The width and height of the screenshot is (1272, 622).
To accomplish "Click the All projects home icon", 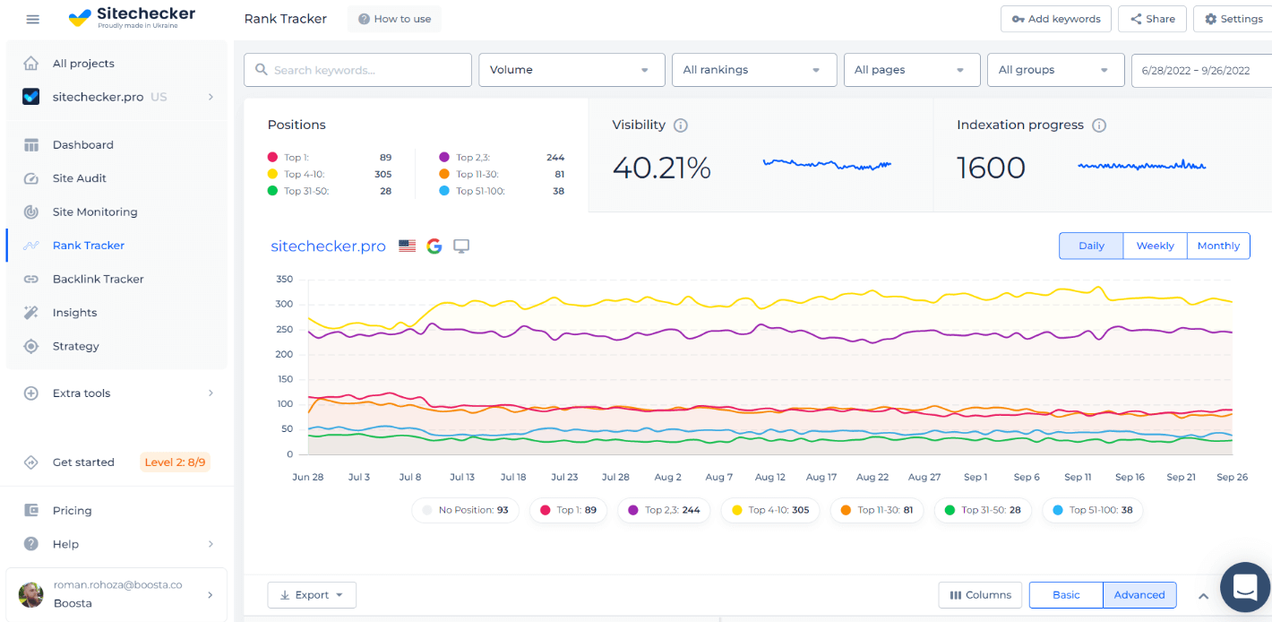I will click(x=31, y=64).
